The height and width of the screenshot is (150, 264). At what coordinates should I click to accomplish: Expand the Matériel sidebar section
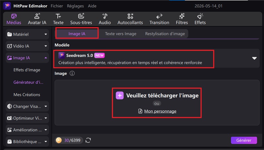[x=27, y=34]
